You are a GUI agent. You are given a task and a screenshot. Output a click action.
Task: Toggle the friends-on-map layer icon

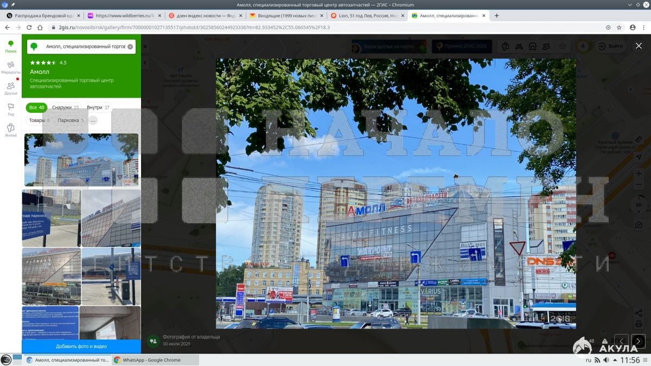pos(546,47)
